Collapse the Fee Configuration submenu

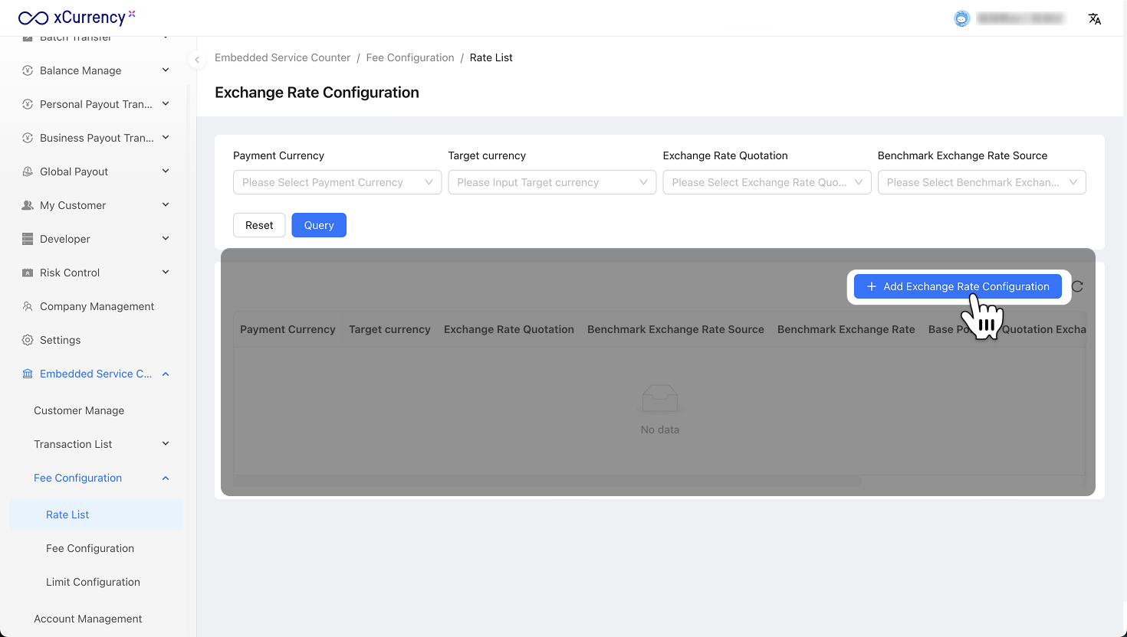coord(166,478)
